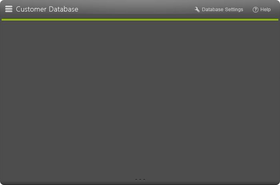This screenshot has width=280, height=185.
Task: Click the word Customer in the title
Action: click(x=31, y=9)
